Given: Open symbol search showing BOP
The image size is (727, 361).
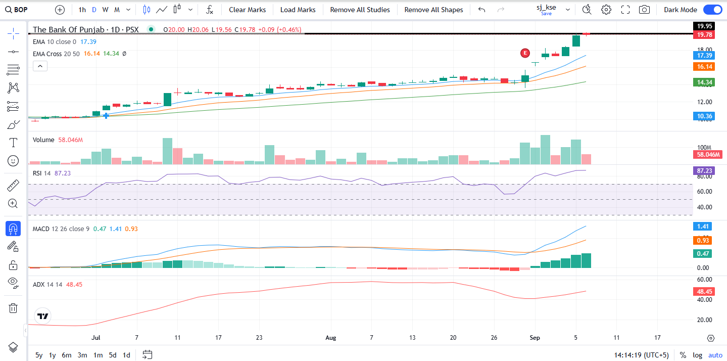Looking at the screenshot, I should [x=17, y=10].
